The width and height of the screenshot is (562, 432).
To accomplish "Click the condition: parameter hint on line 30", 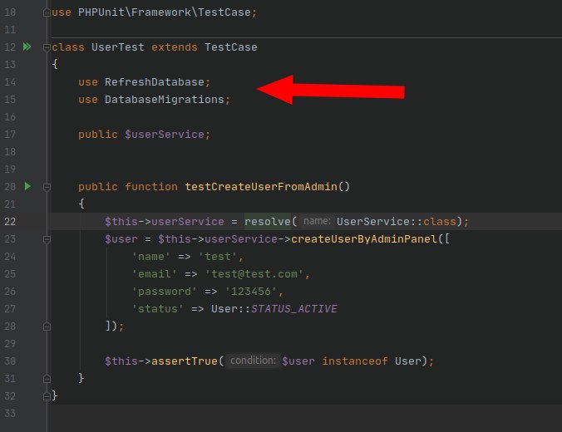I will coord(253,361).
